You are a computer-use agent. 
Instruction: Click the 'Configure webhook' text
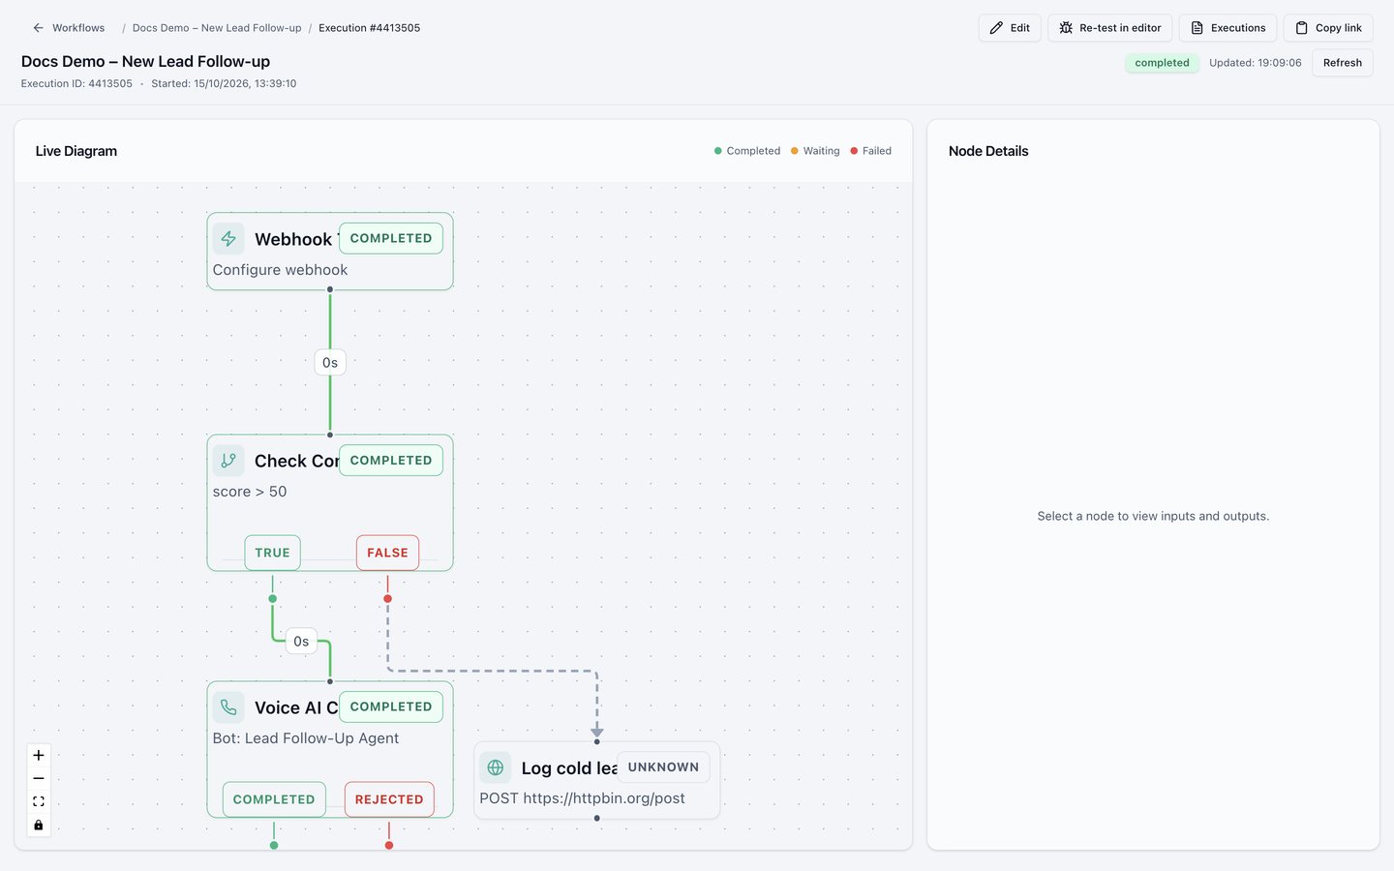pos(280,270)
